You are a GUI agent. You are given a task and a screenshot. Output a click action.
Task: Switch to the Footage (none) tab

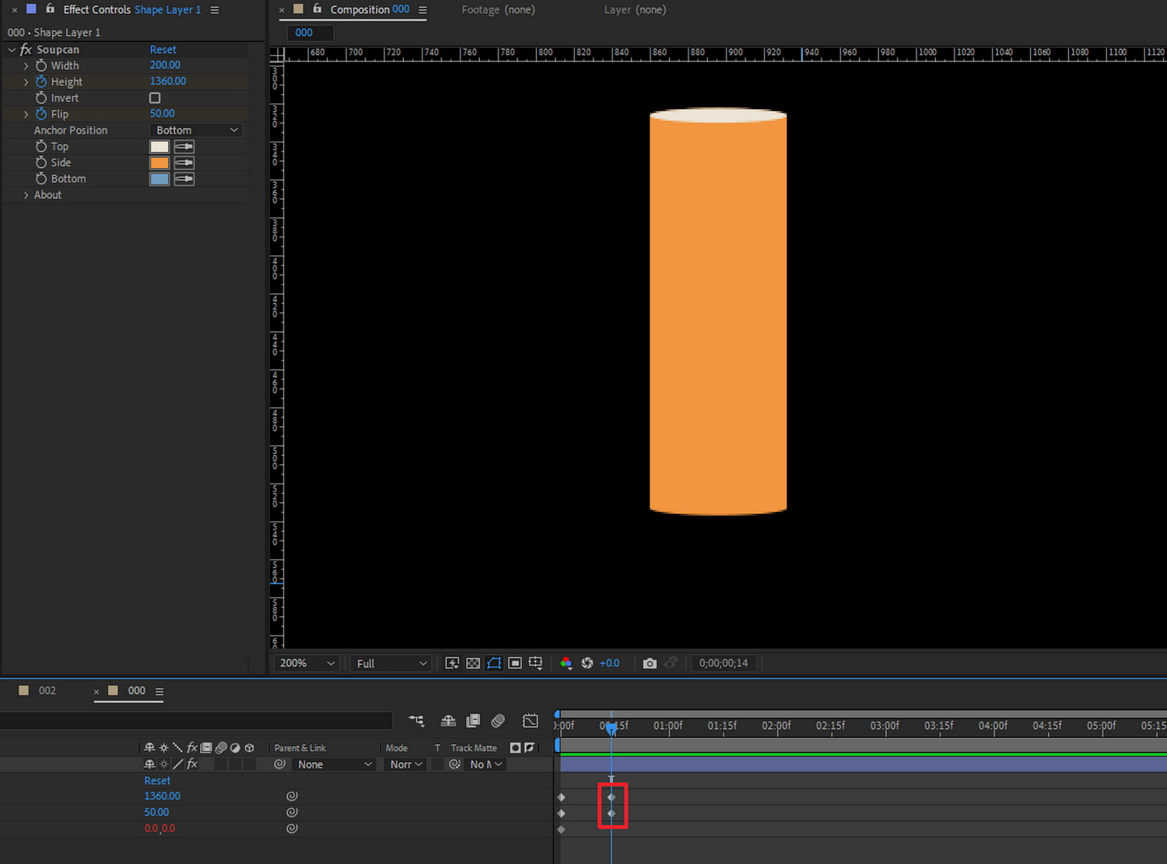tap(498, 10)
